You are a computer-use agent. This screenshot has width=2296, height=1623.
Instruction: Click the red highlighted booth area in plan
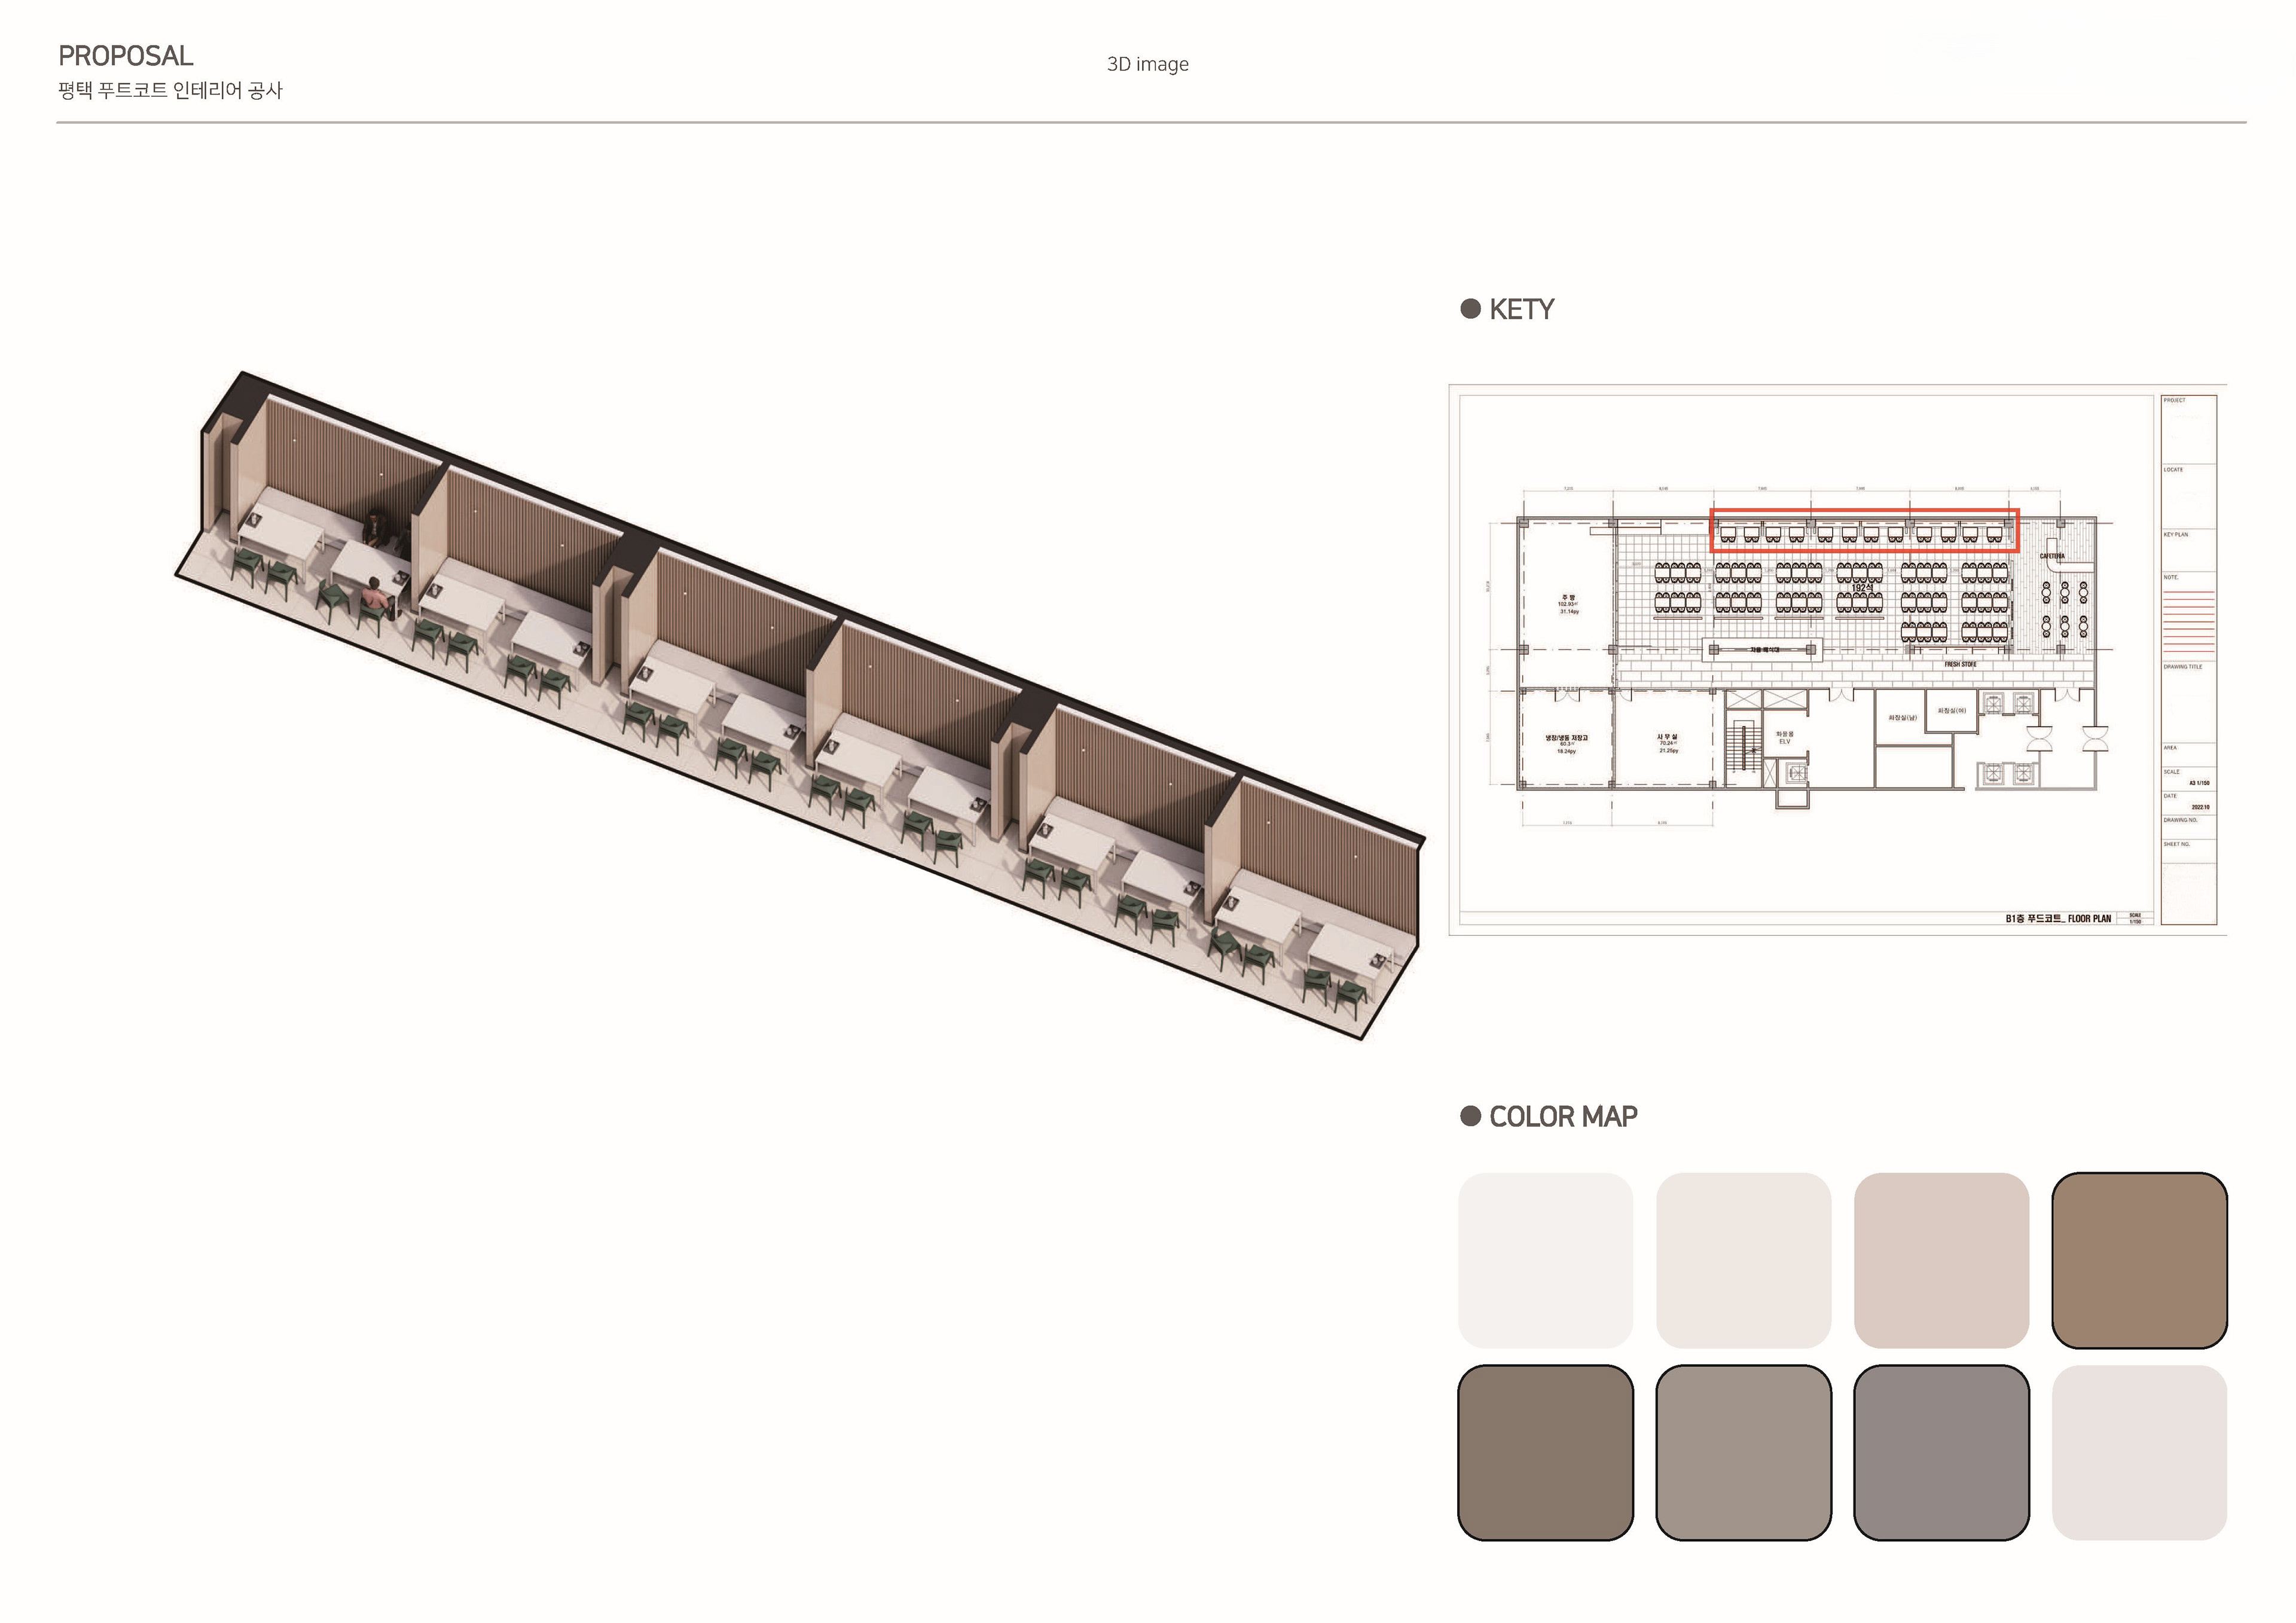[x=1864, y=530]
